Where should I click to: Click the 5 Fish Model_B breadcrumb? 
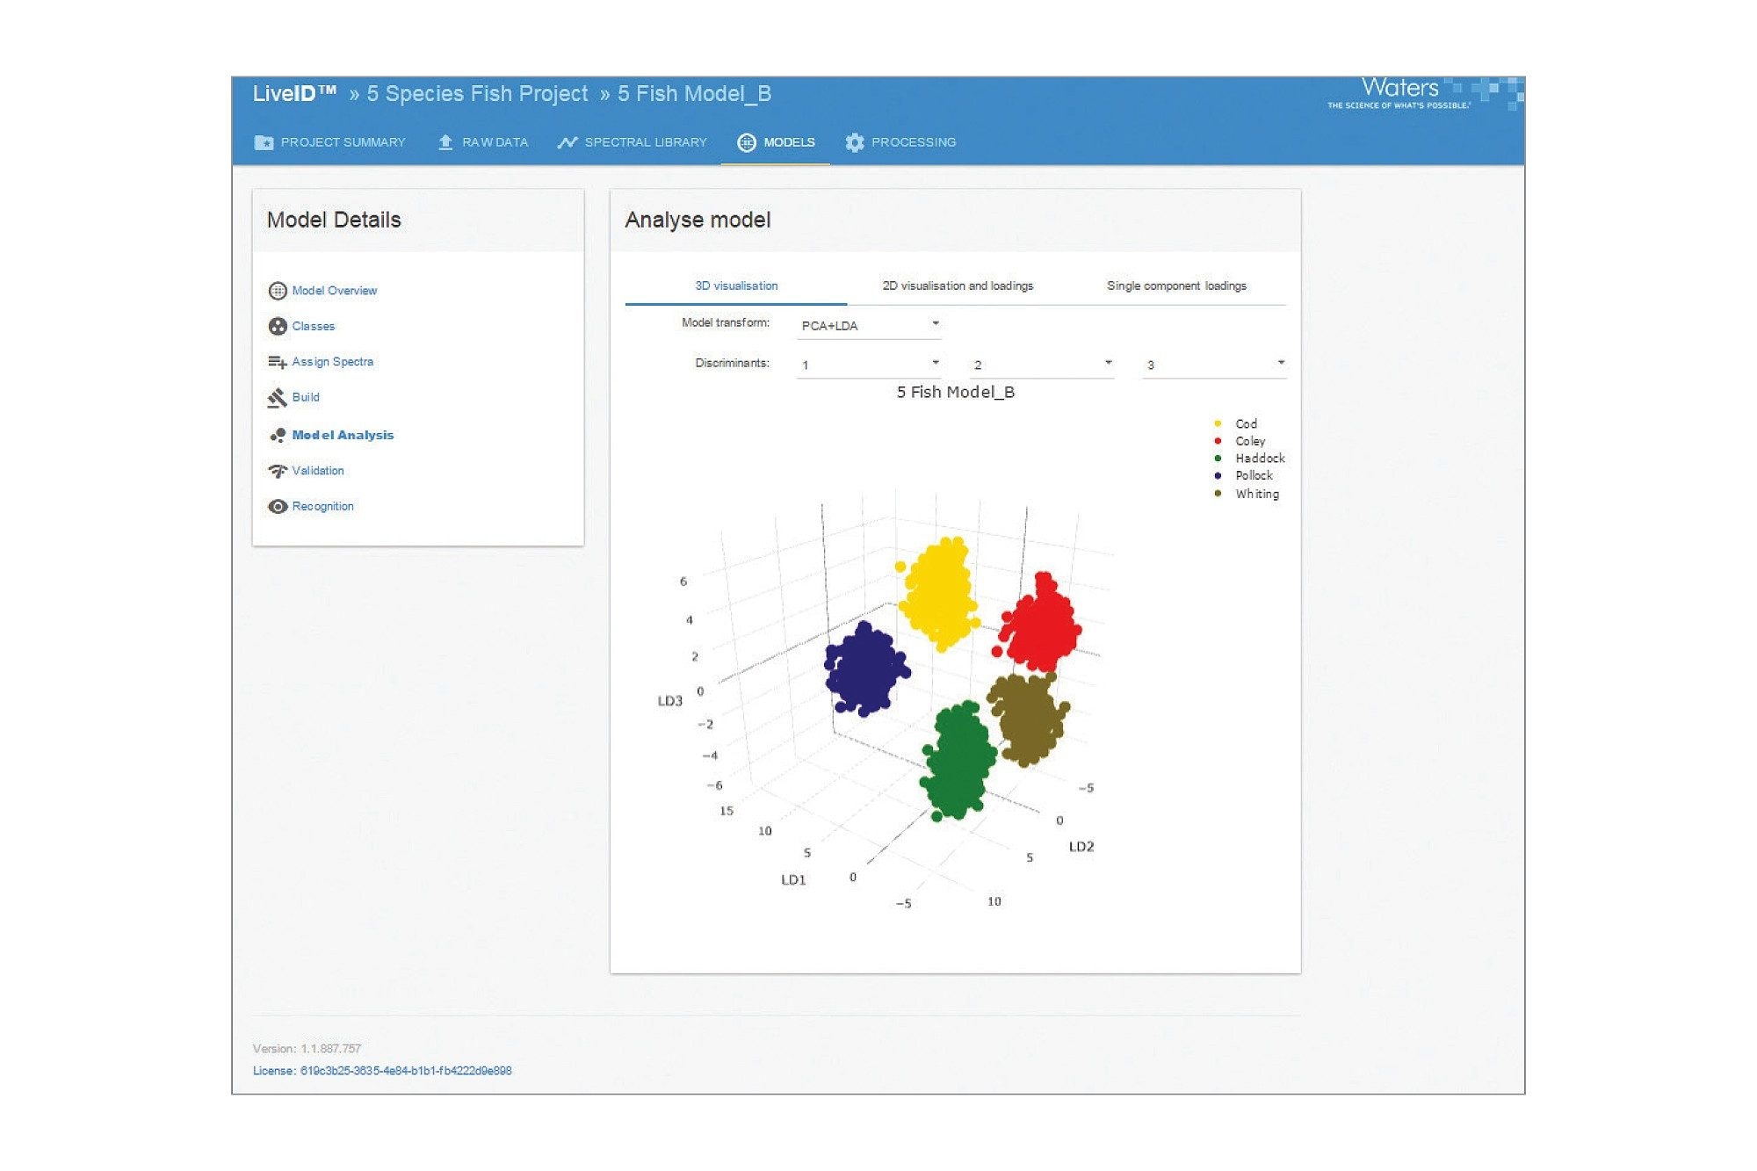[x=694, y=94]
